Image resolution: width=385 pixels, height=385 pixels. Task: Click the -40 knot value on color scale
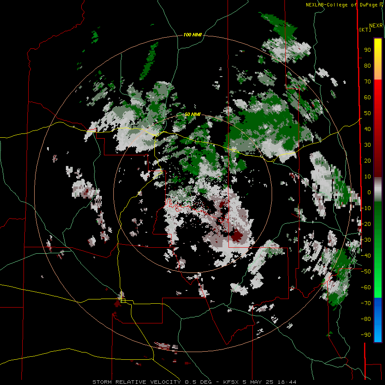366,256
